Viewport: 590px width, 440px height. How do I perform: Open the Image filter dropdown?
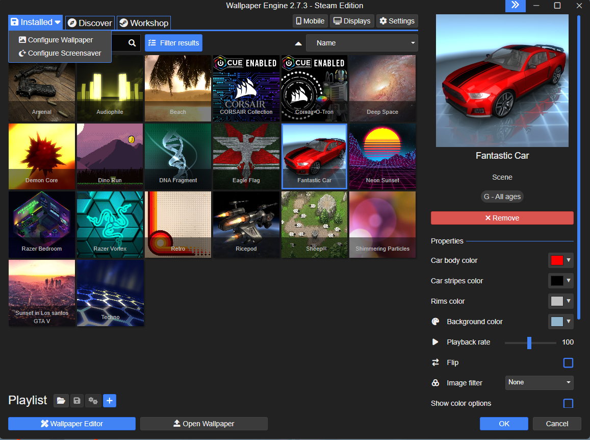pos(539,382)
